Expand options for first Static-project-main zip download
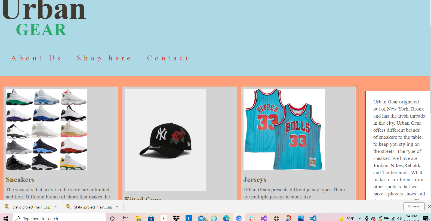Image resolution: width=431 pixels, height=221 pixels. (56, 207)
